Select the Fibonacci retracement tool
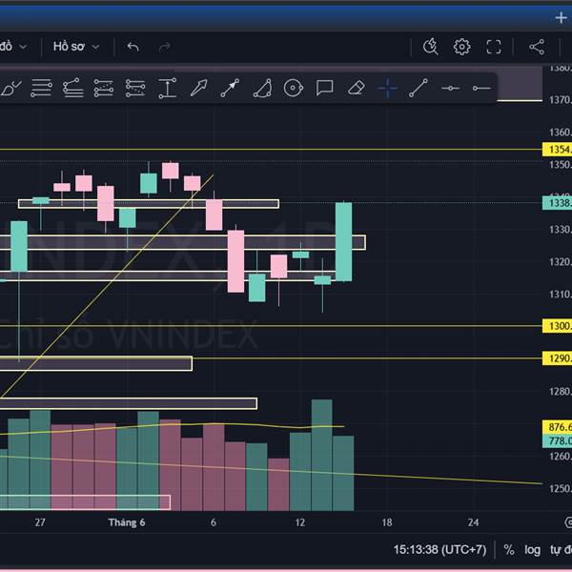 tap(104, 88)
